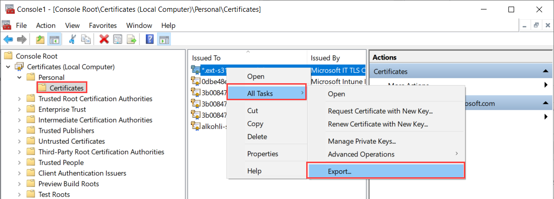Click the blue Help question mark icon

point(150,39)
